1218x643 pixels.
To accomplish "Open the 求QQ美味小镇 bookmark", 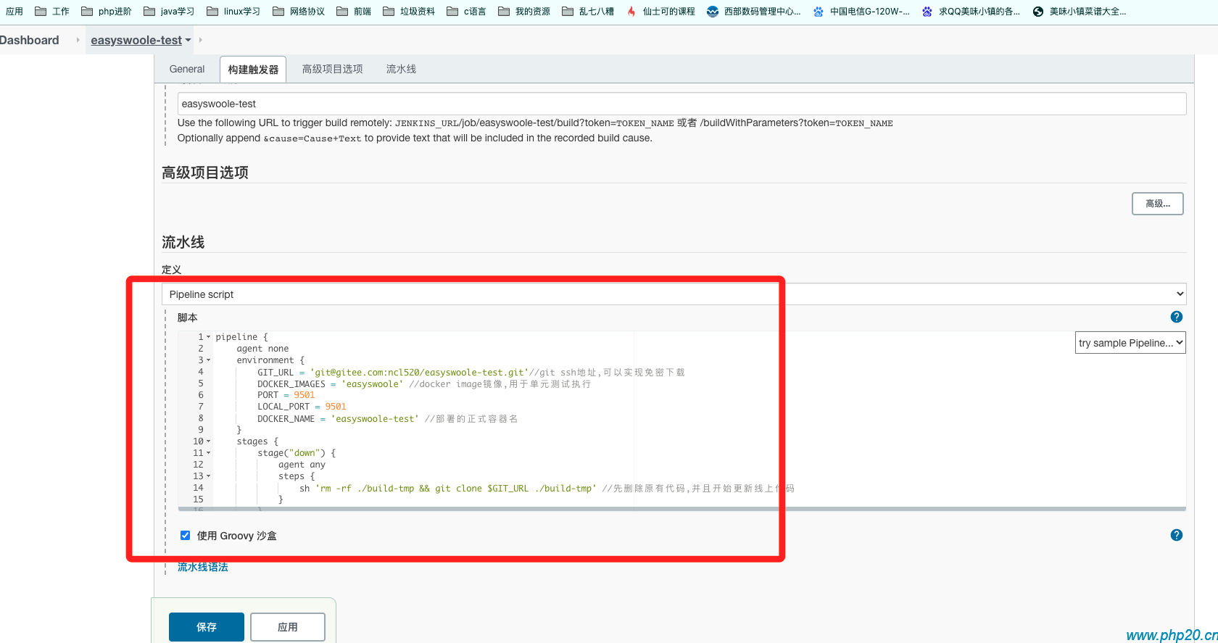I will point(971,11).
